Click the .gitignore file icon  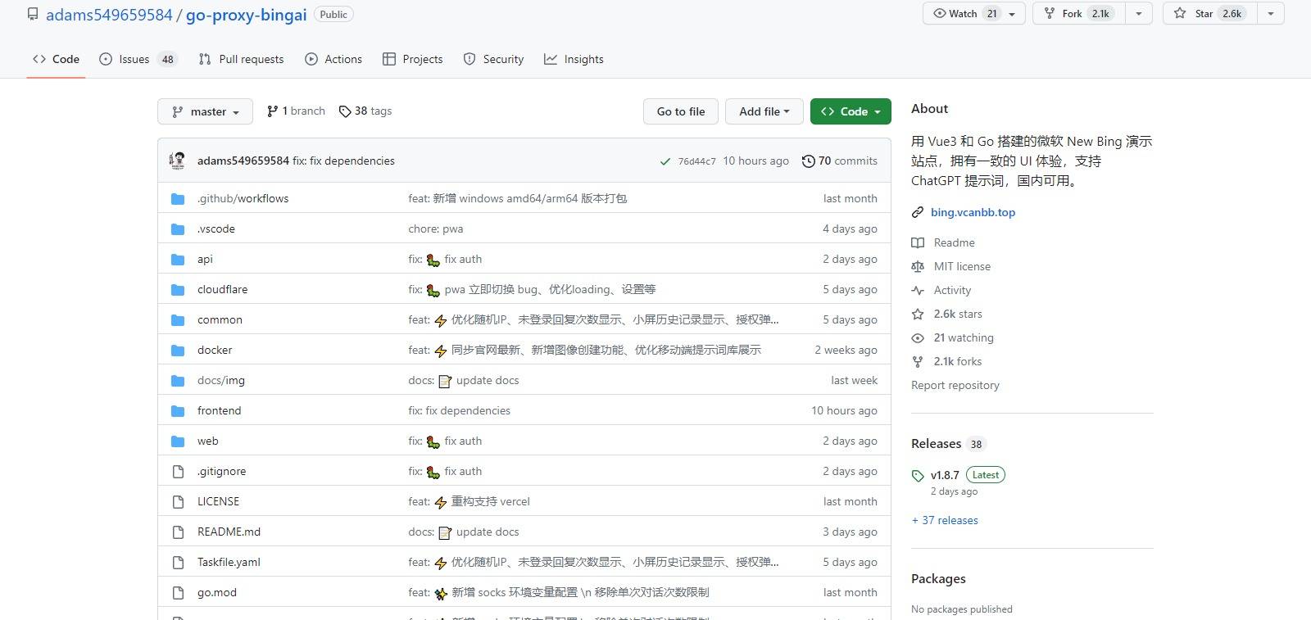coord(178,472)
